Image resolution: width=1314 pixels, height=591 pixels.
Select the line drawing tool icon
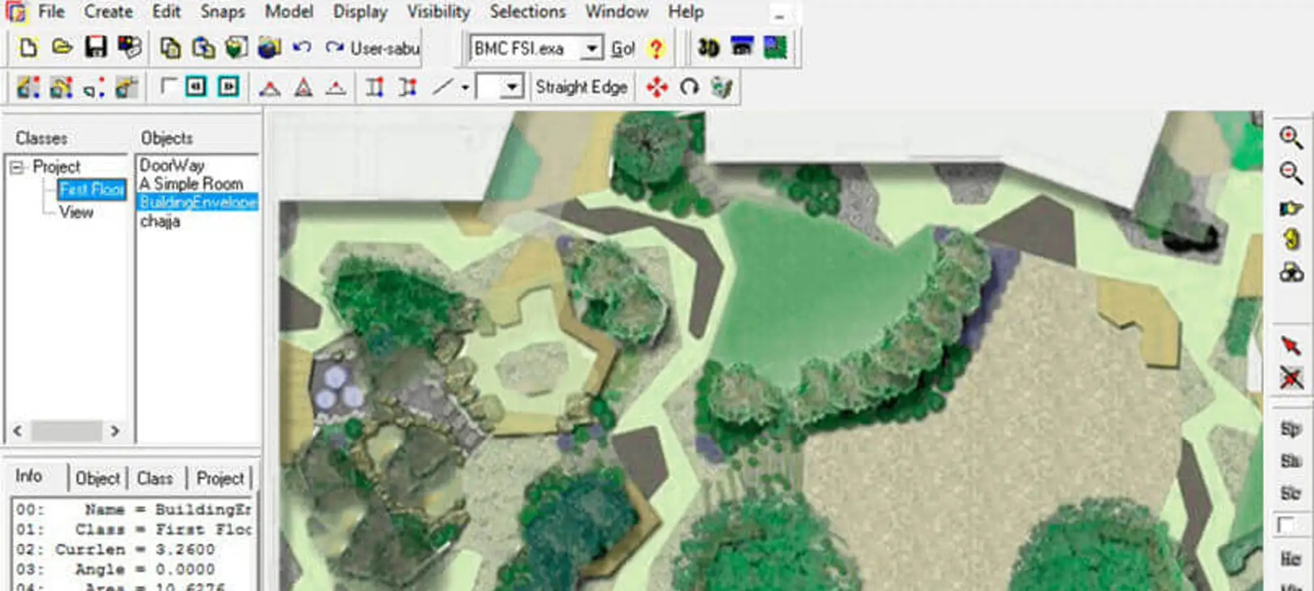[x=443, y=87]
